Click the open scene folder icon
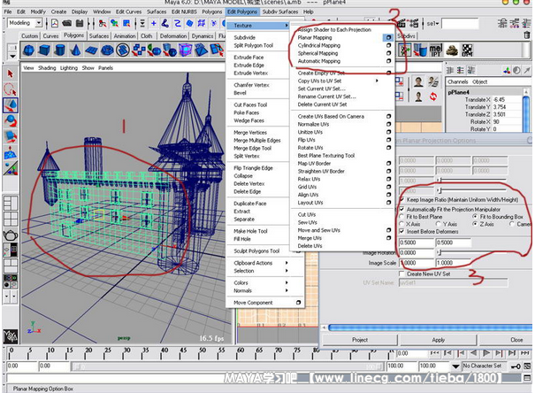Image resolution: width=535 pixels, height=393 pixels. pyautogui.click(x=67, y=23)
